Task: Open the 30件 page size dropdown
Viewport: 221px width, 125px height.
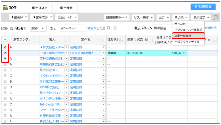Action: click(x=37, y=28)
